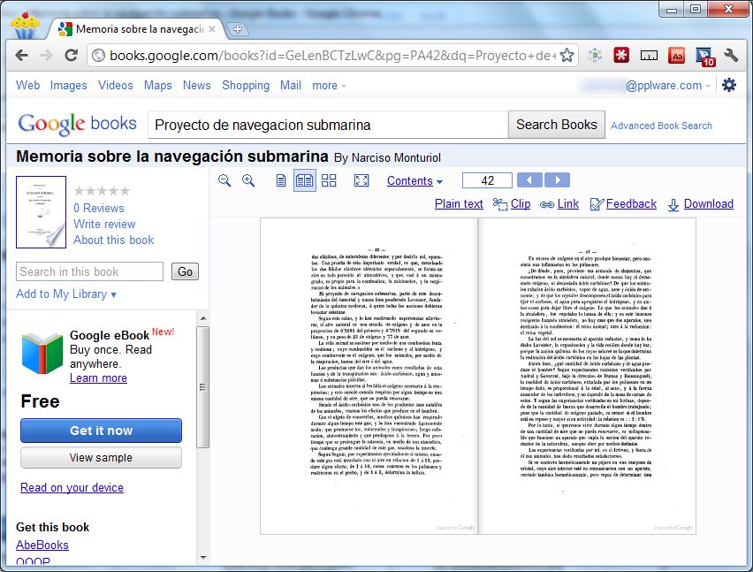753x572 pixels.
Task: Click the browser Back arrow
Action: tap(21, 55)
